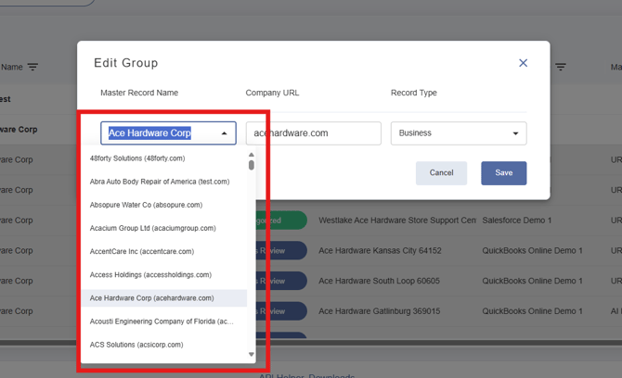The image size is (622, 378).
Task: Click Ace Hardware South Loop 60605 cell
Action: click(379, 281)
